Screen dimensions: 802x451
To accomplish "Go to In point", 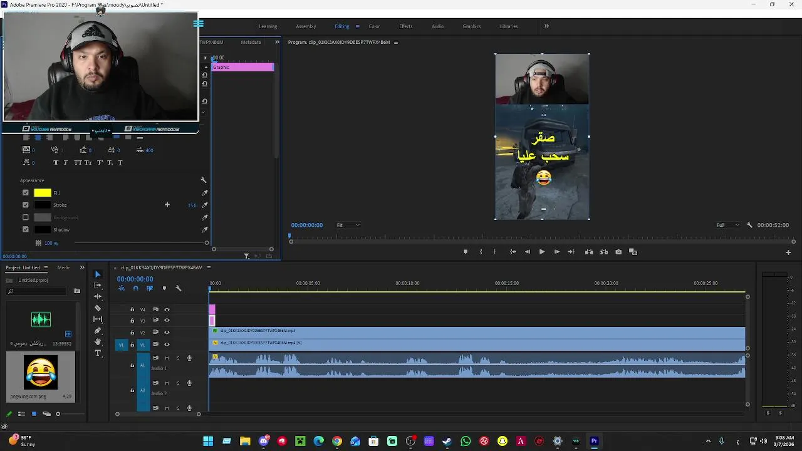I will pyautogui.click(x=513, y=252).
